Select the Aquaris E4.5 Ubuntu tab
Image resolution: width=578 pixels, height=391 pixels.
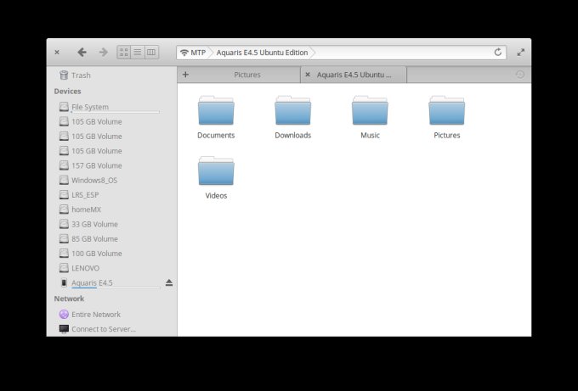click(354, 75)
